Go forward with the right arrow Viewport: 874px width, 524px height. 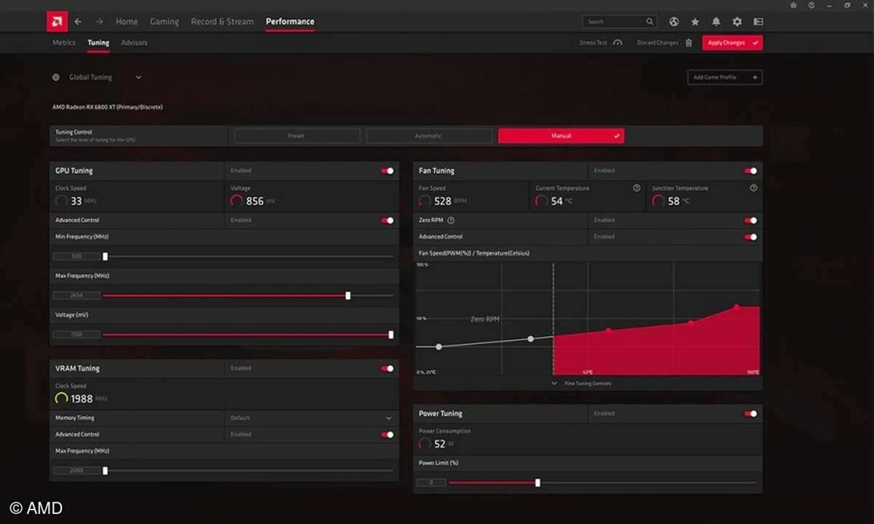coord(99,22)
